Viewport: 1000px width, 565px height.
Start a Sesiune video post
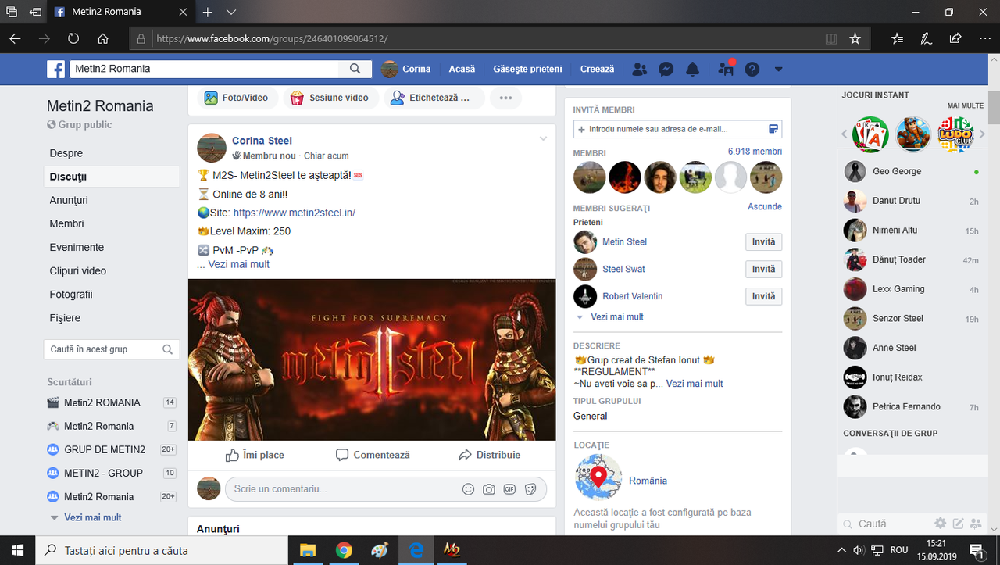coord(329,98)
